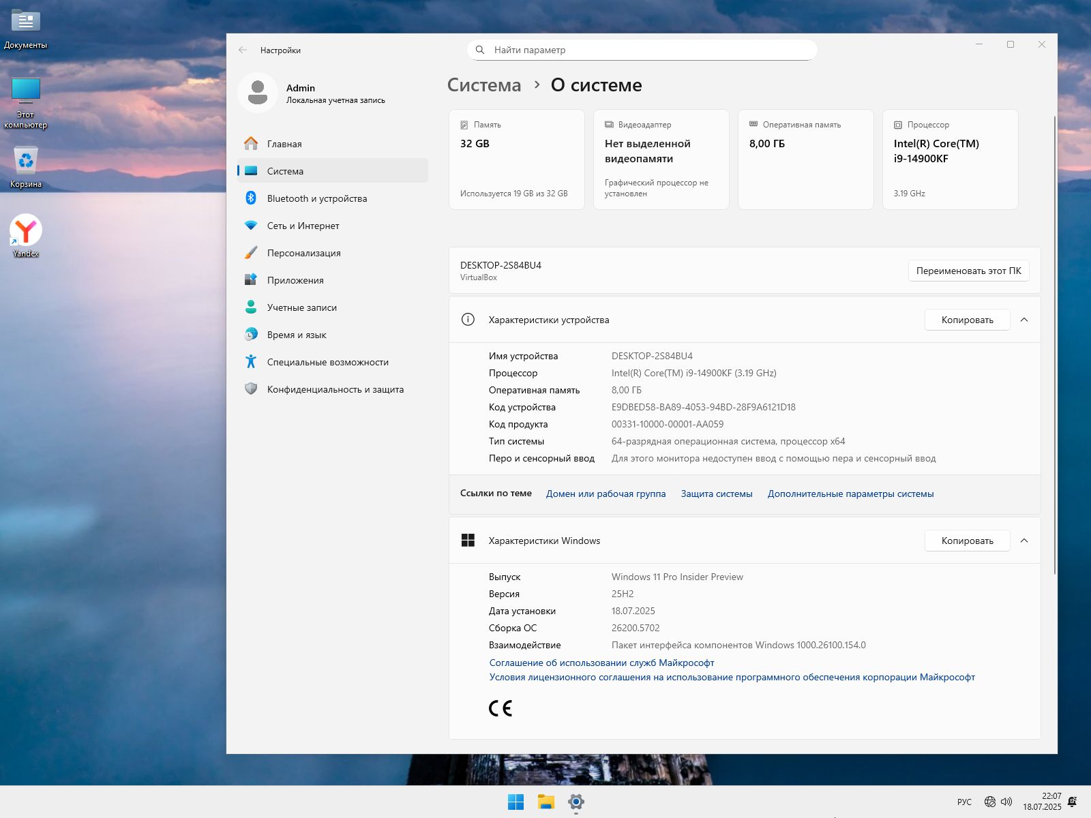The height and width of the screenshot is (818, 1091).
Task: Click the product code 00331-10000-00001-AA059
Action: pos(667,424)
